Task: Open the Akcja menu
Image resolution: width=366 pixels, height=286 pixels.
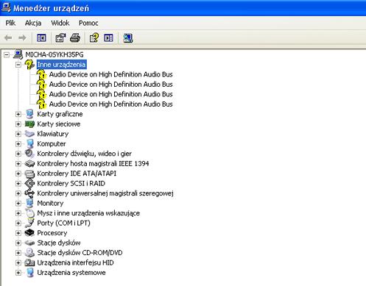Action: coord(33,23)
